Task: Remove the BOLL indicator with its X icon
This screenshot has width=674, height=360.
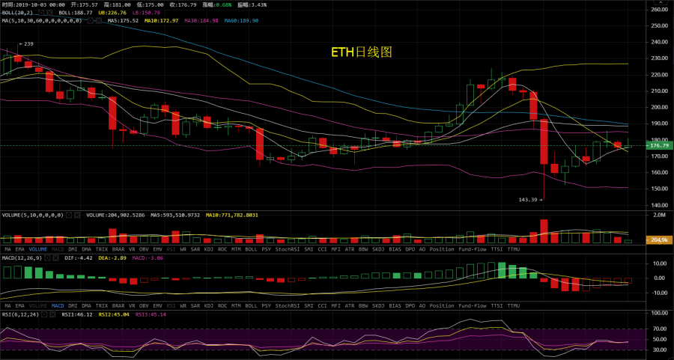Action: (x=49, y=13)
